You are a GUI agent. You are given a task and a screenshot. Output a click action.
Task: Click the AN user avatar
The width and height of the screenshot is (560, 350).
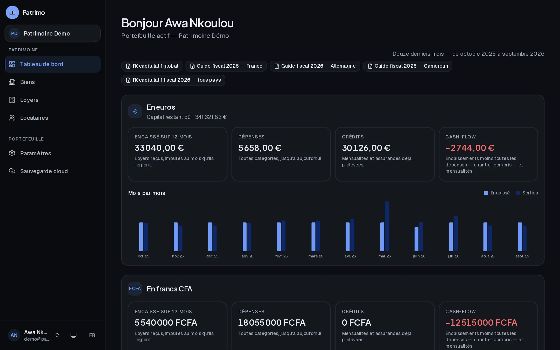14,335
